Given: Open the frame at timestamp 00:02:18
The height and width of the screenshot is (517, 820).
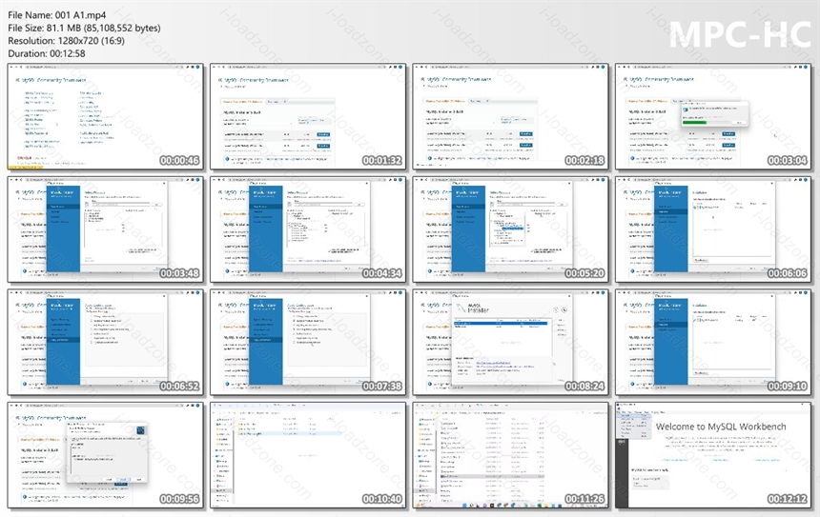Looking at the screenshot, I should (x=510, y=116).
